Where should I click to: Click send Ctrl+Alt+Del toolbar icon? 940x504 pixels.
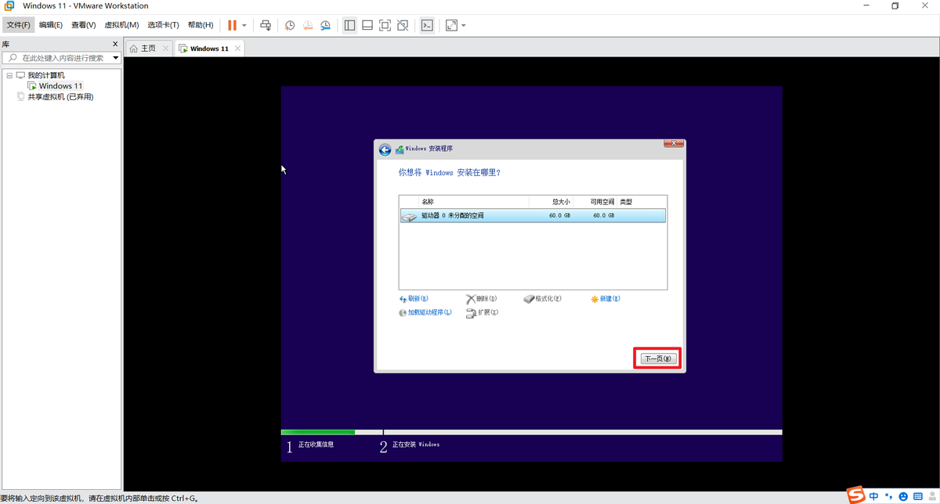tap(266, 25)
